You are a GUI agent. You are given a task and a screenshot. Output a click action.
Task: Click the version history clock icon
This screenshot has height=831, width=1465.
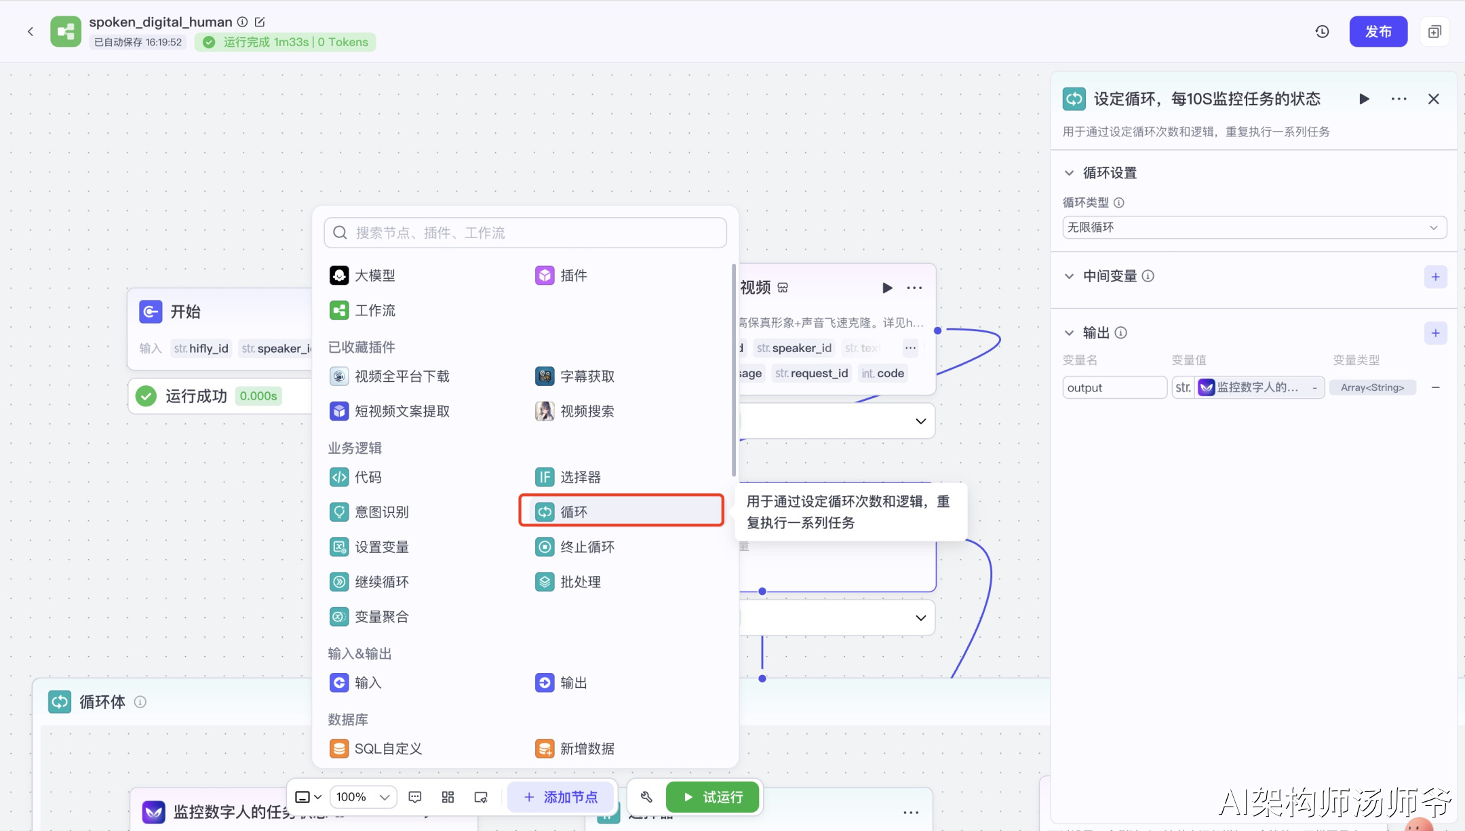coord(1322,31)
